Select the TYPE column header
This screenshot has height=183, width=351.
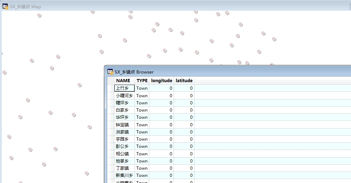click(x=142, y=81)
